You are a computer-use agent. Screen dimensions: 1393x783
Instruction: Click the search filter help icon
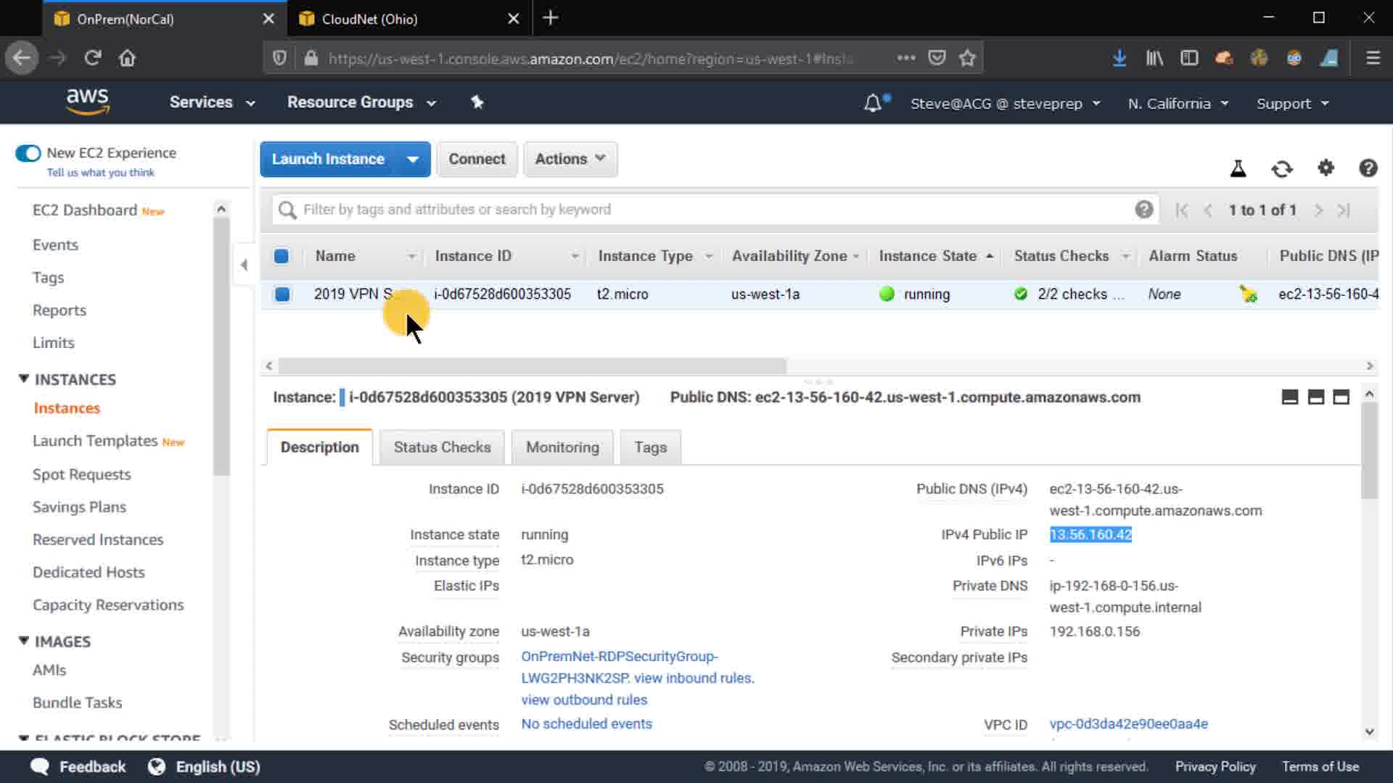tap(1143, 210)
